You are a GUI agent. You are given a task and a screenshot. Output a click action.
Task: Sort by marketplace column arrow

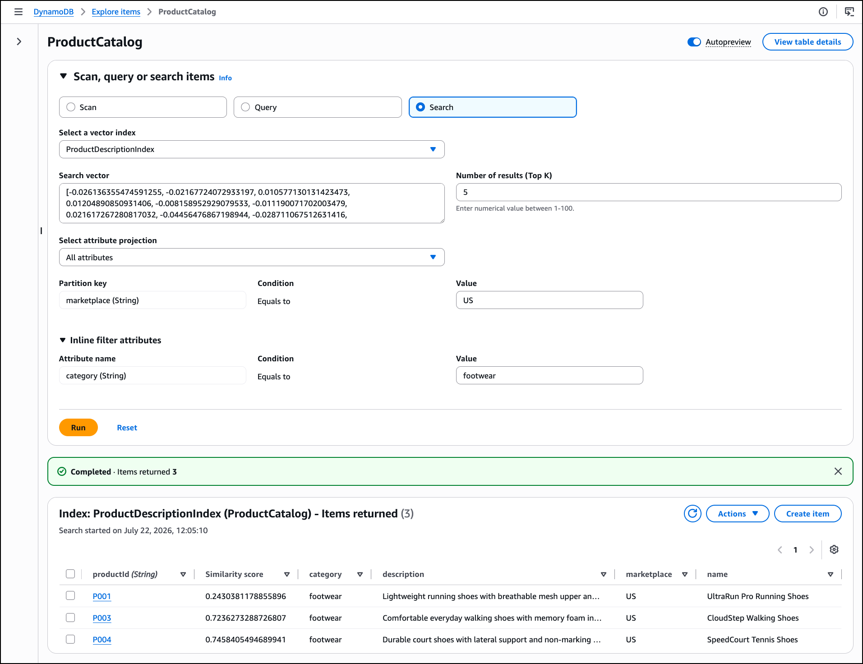point(685,574)
